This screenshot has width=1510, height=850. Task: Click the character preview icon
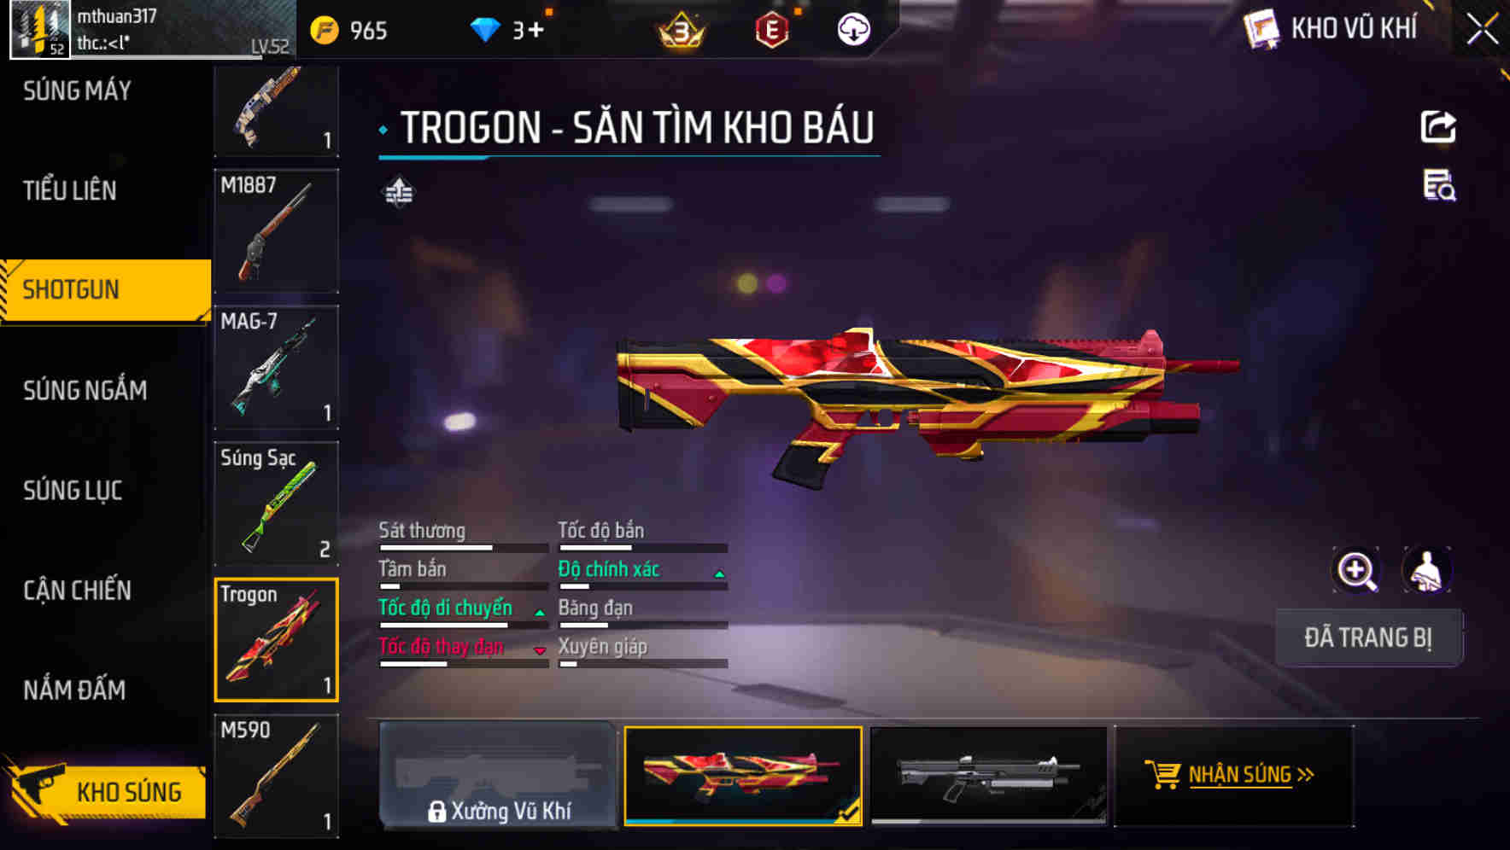coord(1426,570)
